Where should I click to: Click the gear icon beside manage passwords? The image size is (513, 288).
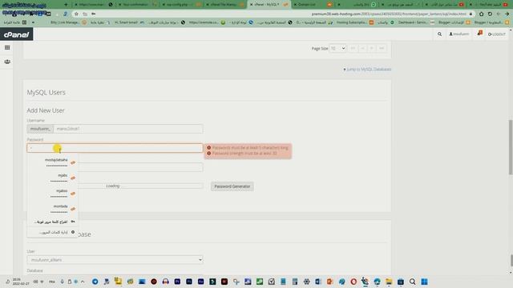coord(73,232)
